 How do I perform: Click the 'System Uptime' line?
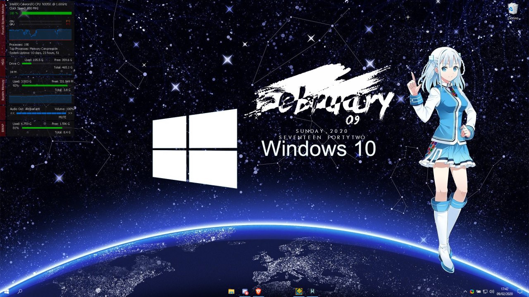(34, 53)
